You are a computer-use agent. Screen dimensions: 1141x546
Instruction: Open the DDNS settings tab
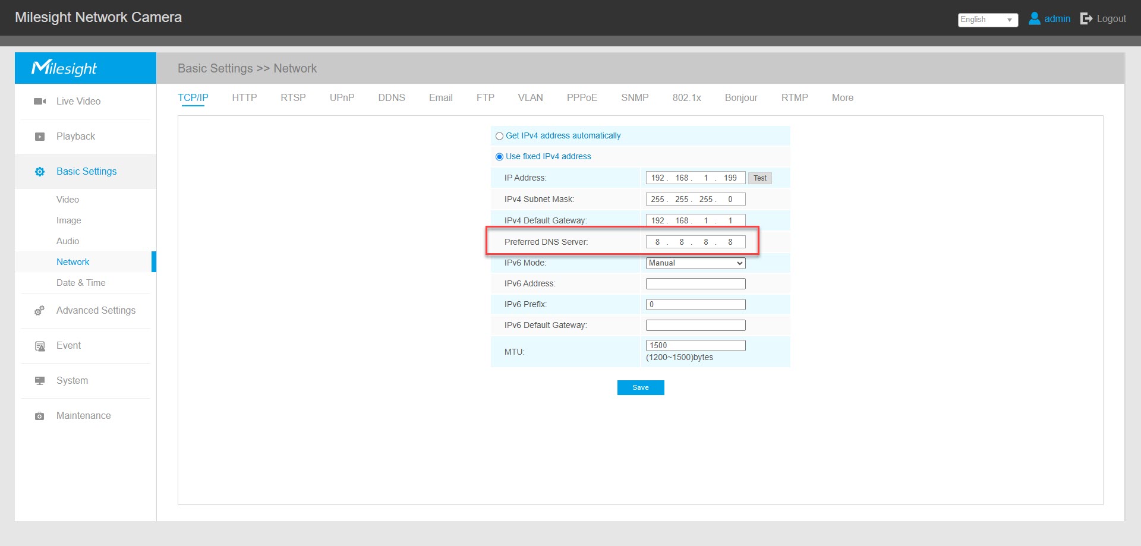click(392, 97)
